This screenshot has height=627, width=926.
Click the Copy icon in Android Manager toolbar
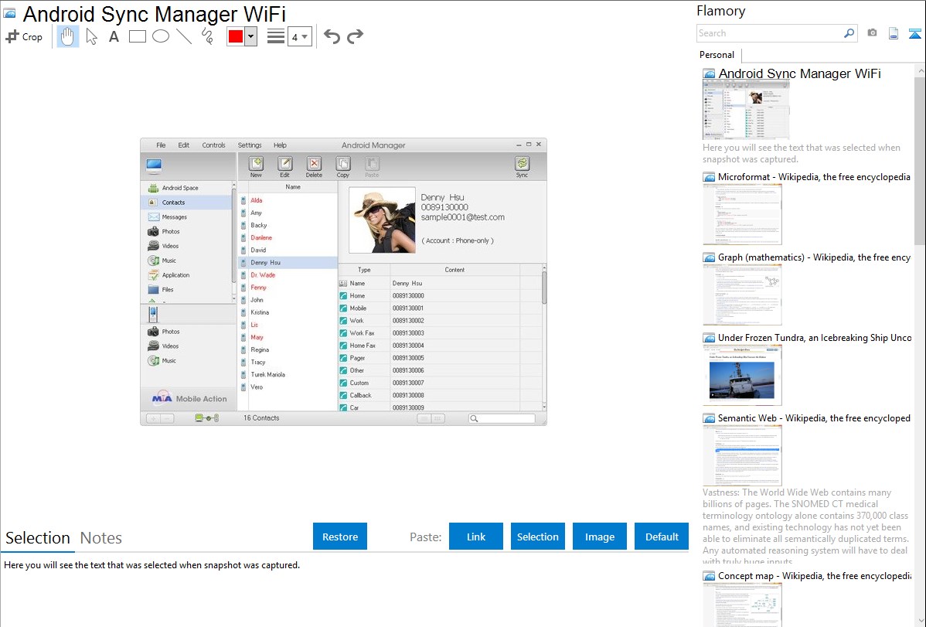[343, 167]
